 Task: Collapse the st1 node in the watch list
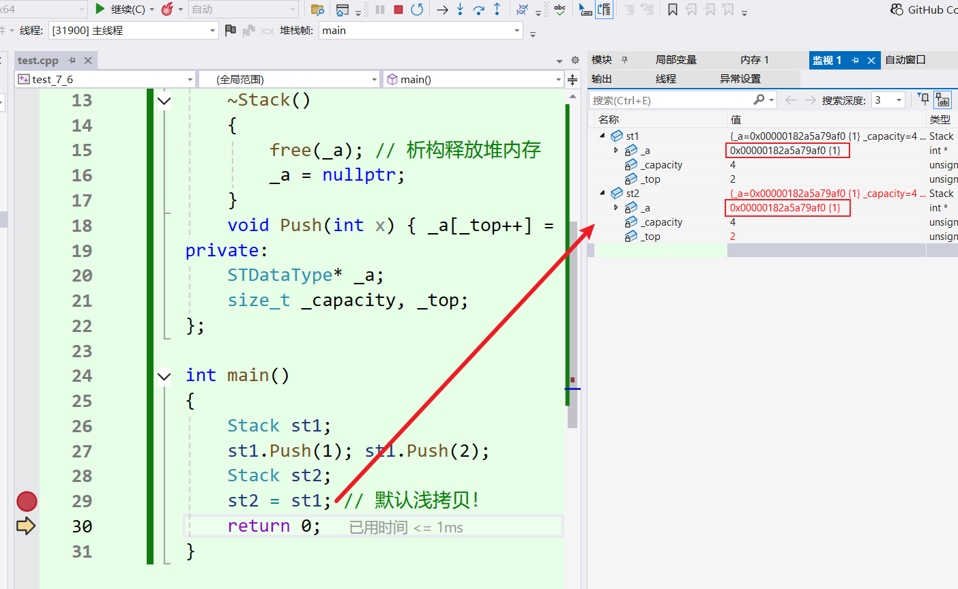(603, 136)
